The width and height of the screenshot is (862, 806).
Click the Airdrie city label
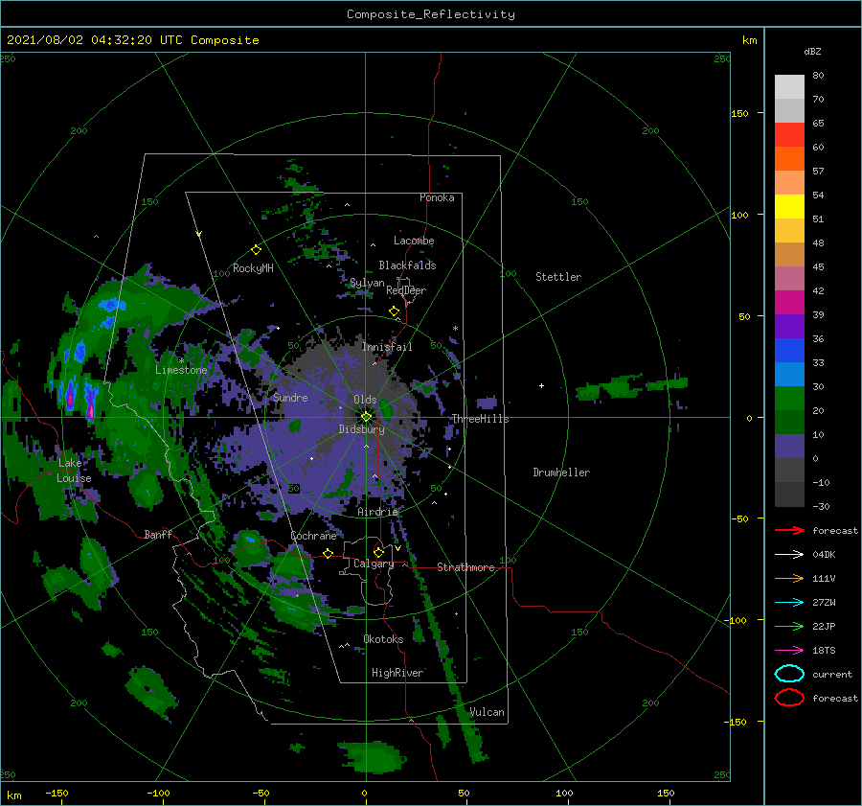(377, 512)
